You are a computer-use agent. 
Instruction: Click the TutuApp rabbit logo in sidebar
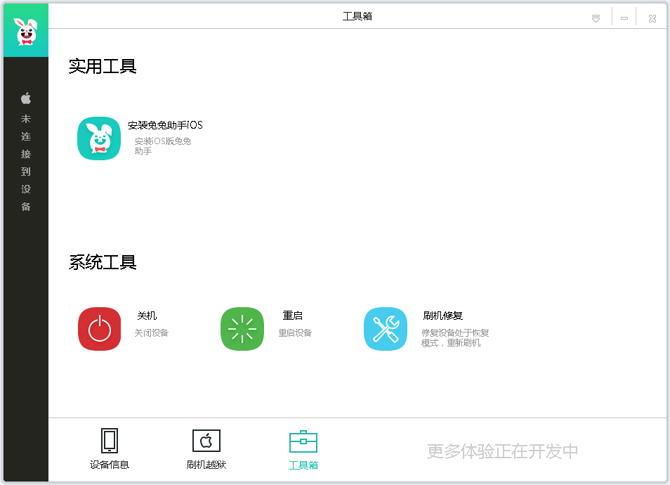click(x=25, y=30)
